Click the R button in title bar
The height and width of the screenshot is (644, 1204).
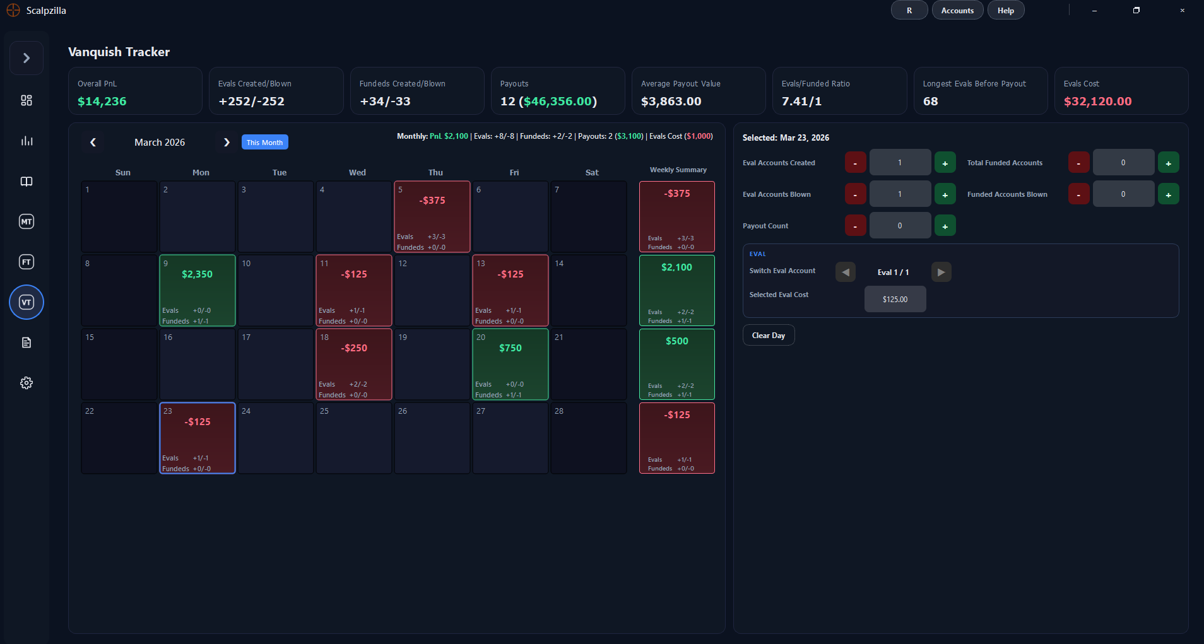click(x=909, y=11)
